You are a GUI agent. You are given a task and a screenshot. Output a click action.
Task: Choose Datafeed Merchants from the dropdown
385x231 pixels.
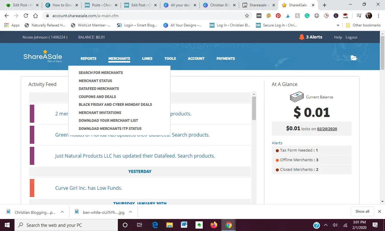(99, 89)
